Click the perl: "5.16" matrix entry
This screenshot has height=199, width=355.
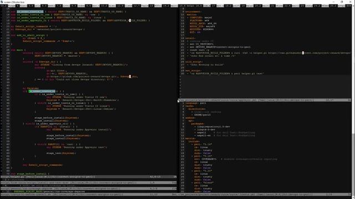coord(201,144)
